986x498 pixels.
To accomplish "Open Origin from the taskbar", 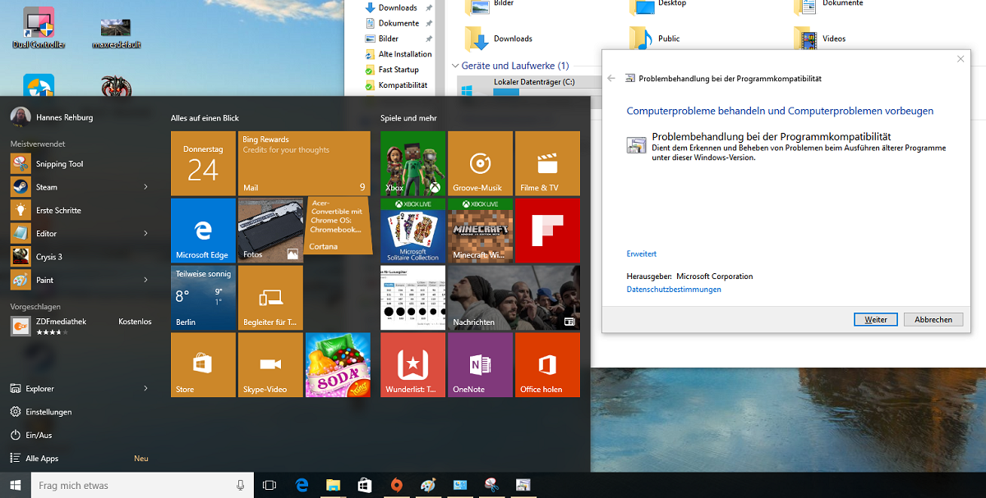I will (x=396, y=485).
